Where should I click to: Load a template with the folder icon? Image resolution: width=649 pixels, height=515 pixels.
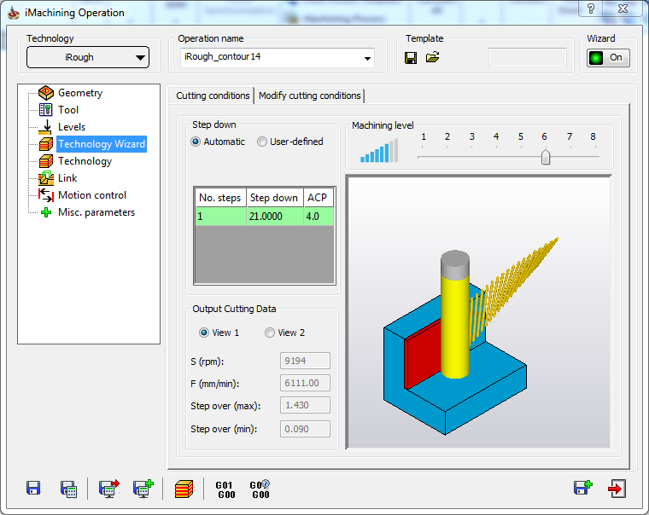pyautogui.click(x=433, y=57)
